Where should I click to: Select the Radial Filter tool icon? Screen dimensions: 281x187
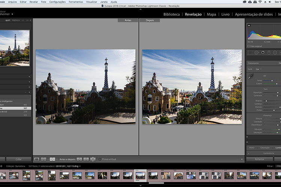pos(275,53)
